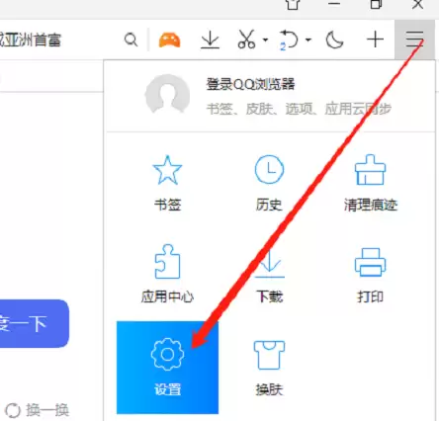
Task: Open 应用中心 app center
Action: [167, 274]
